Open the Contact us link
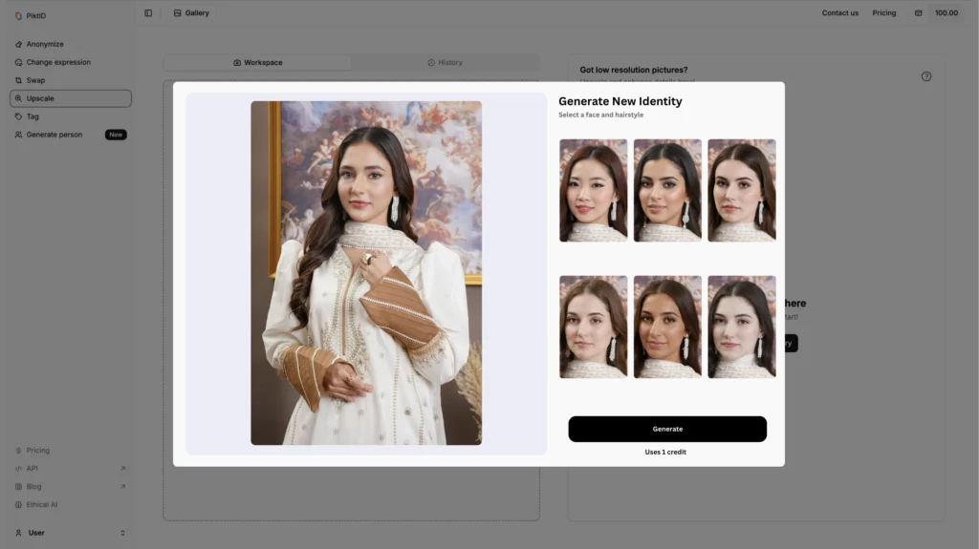This screenshot has height=549, width=979. [839, 13]
